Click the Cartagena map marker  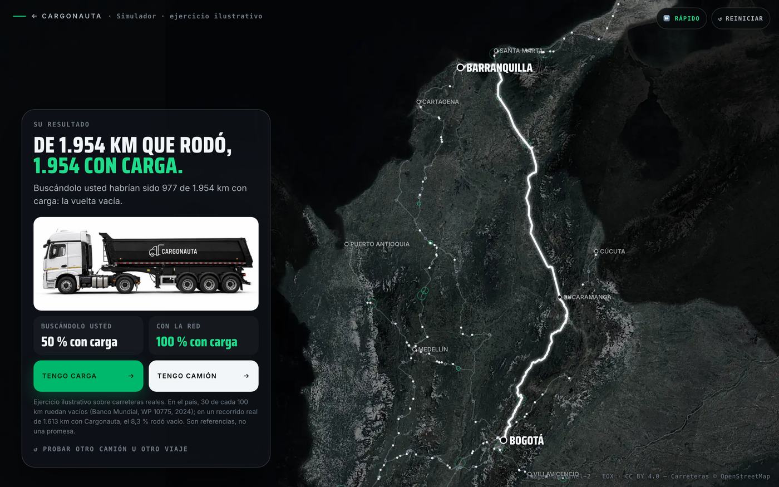pos(419,102)
